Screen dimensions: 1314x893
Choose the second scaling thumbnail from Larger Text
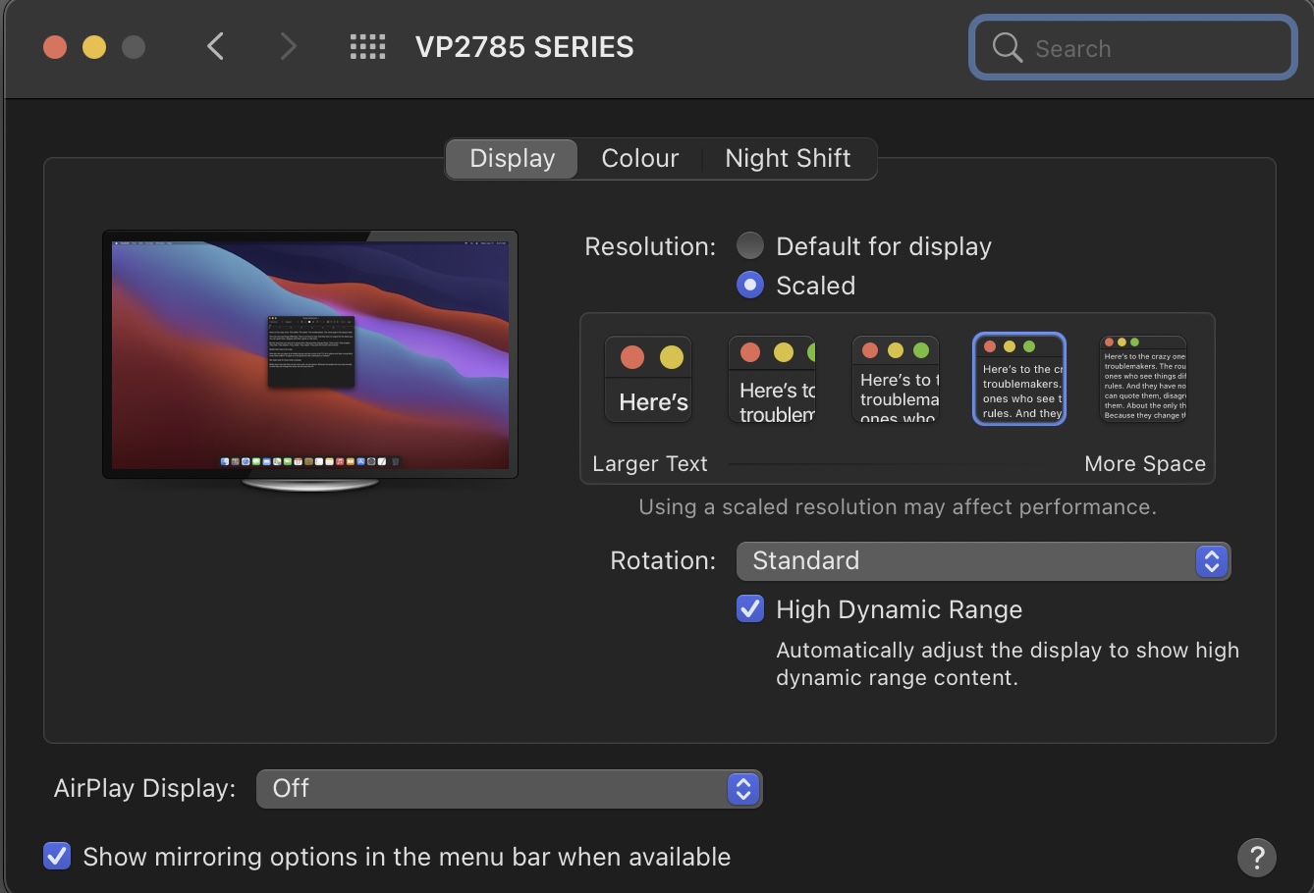[772, 379]
